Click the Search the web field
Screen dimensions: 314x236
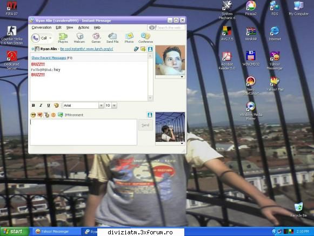[x=166, y=28]
